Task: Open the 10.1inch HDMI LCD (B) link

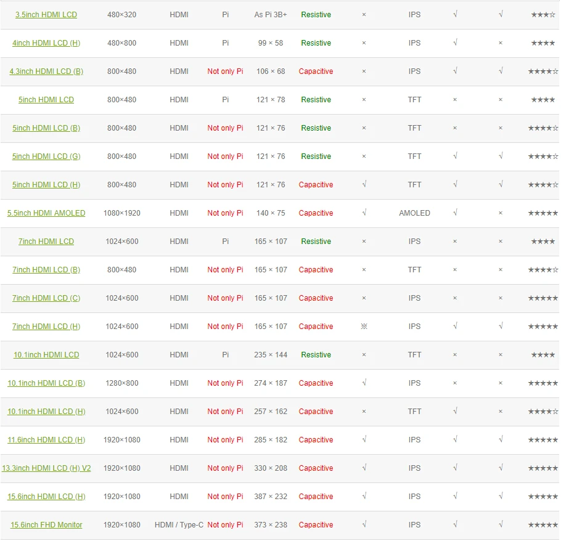Action: 46,383
